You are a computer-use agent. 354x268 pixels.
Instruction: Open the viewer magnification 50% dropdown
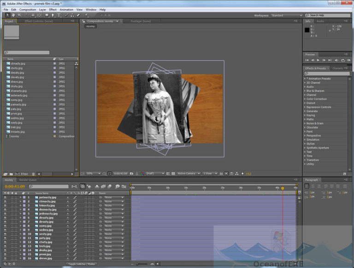pos(93,174)
